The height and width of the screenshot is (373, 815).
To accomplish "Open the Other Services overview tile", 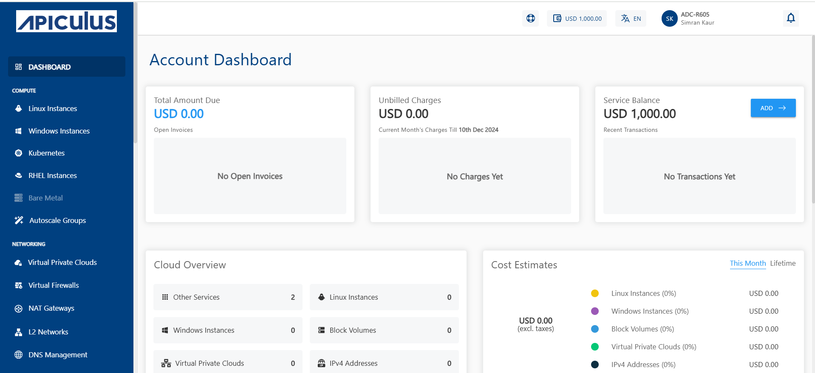I will (x=228, y=297).
